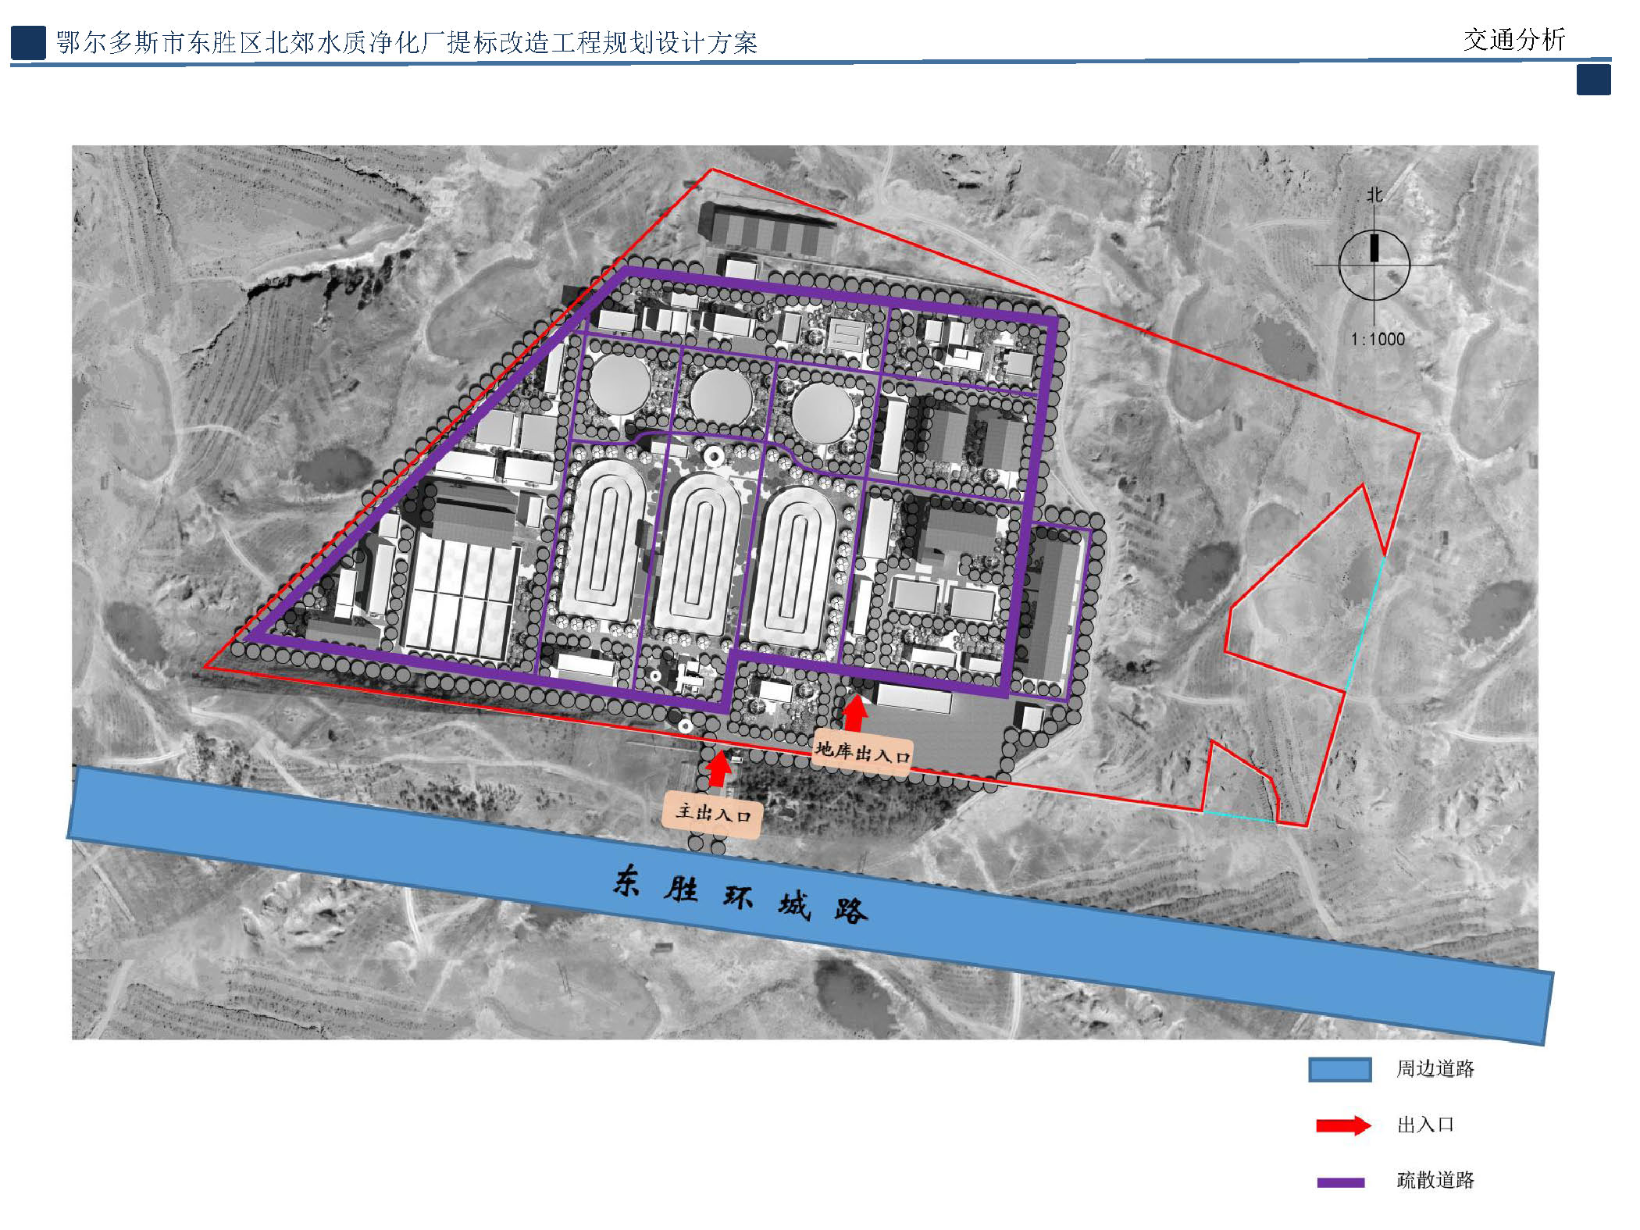Click the 1:1000 scale text

click(1378, 339)
